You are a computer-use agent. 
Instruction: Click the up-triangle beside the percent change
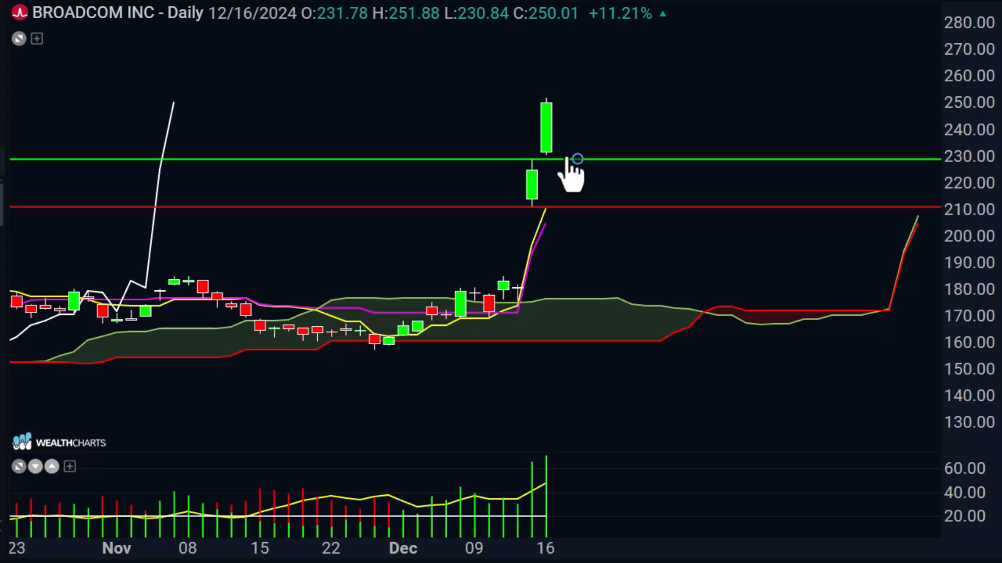tap(663, 14)
